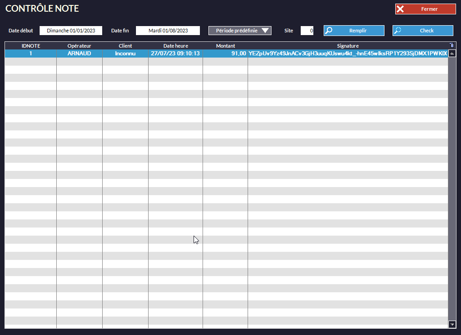This screenshot has width=461, height=335.
Task: Sort by the Opérateur column header
Action: (79, 46)
